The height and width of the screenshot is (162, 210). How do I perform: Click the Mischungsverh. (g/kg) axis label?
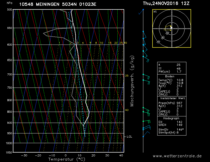tap(132, 81)
